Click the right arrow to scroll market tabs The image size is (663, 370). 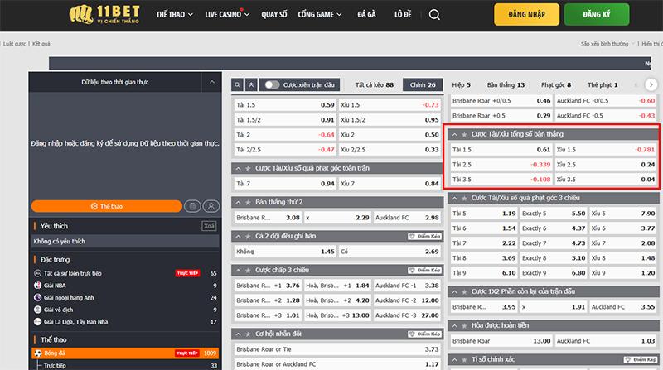point(651,84)
